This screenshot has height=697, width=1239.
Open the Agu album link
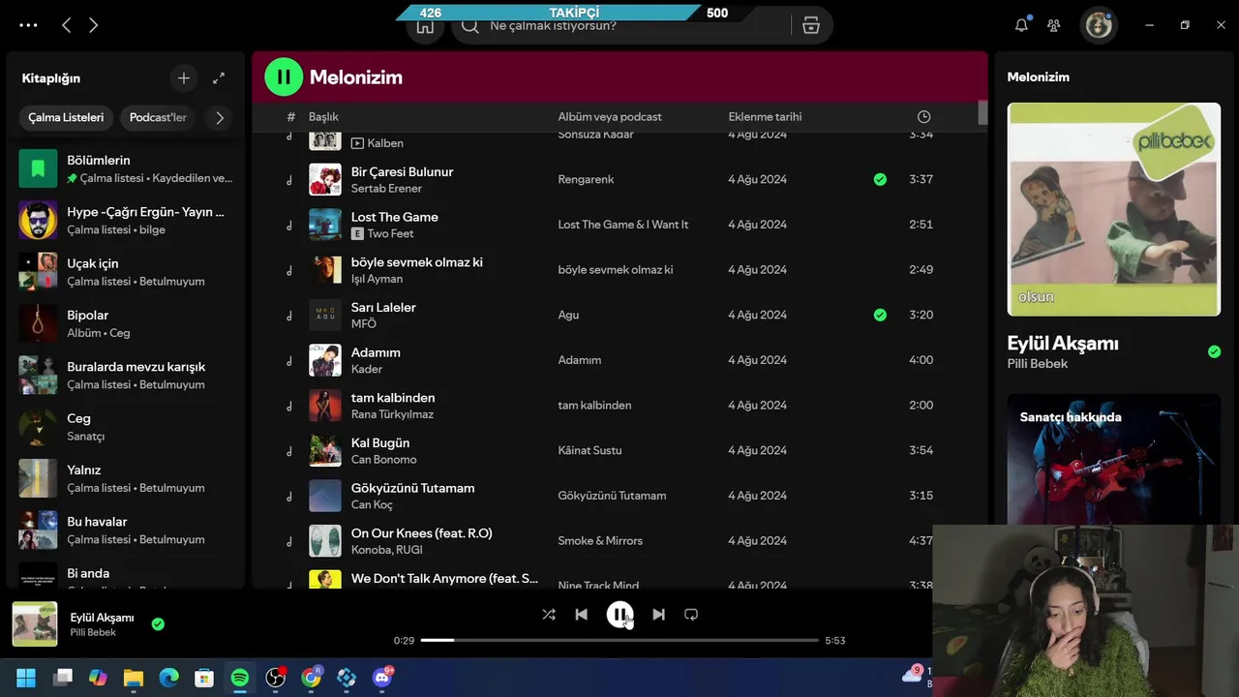568,315
